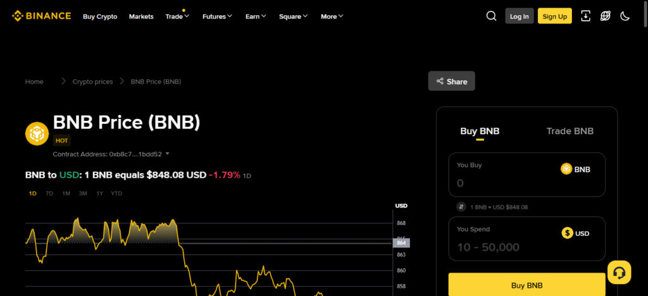648x296 pixels.
Task: Expand the More menu
Action: click(332, 16)
